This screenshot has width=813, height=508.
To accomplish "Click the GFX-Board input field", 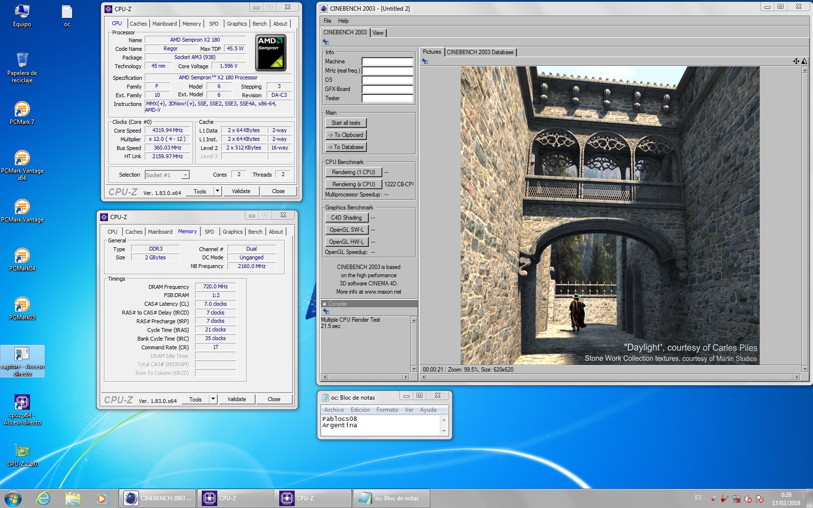I will click(x=387, y=89).
